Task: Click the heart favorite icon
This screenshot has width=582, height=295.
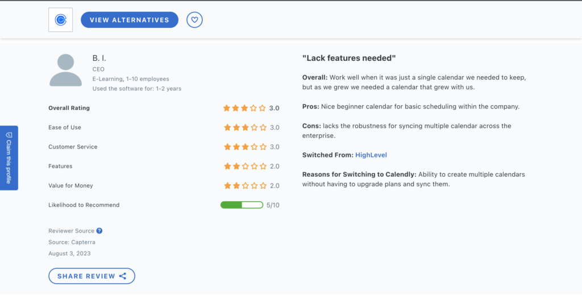Action: click(x=194, y=20)
